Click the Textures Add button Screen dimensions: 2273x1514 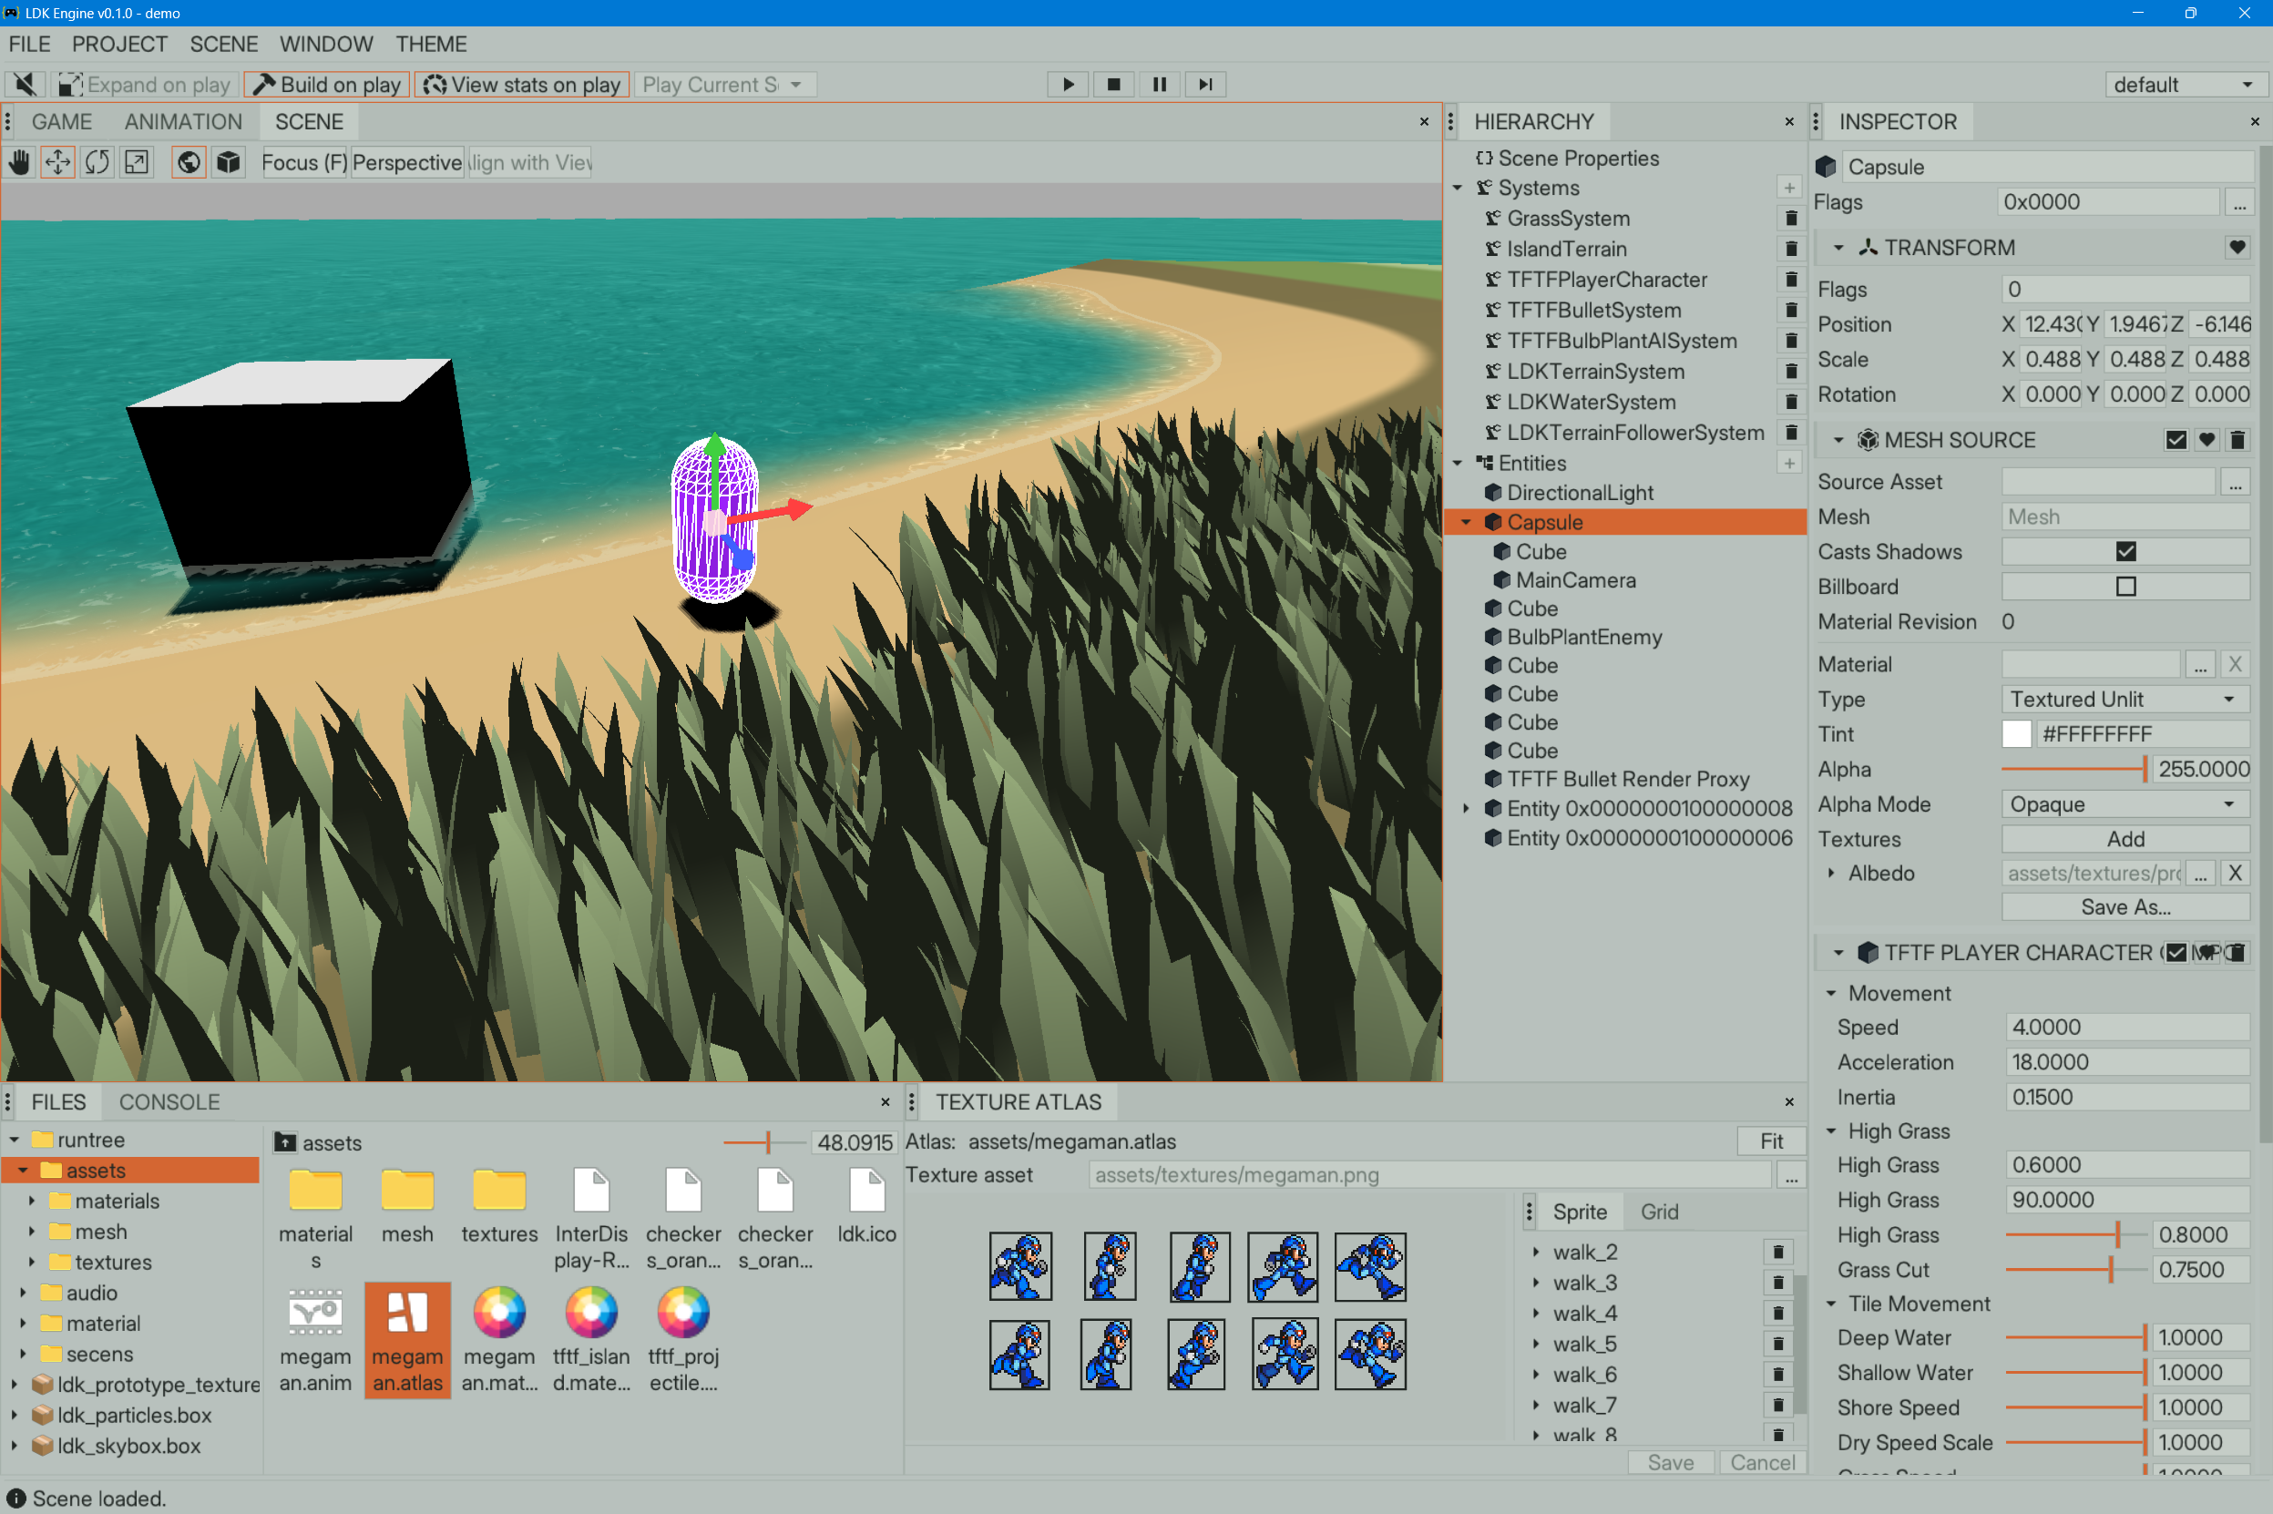coord(2125,839)
